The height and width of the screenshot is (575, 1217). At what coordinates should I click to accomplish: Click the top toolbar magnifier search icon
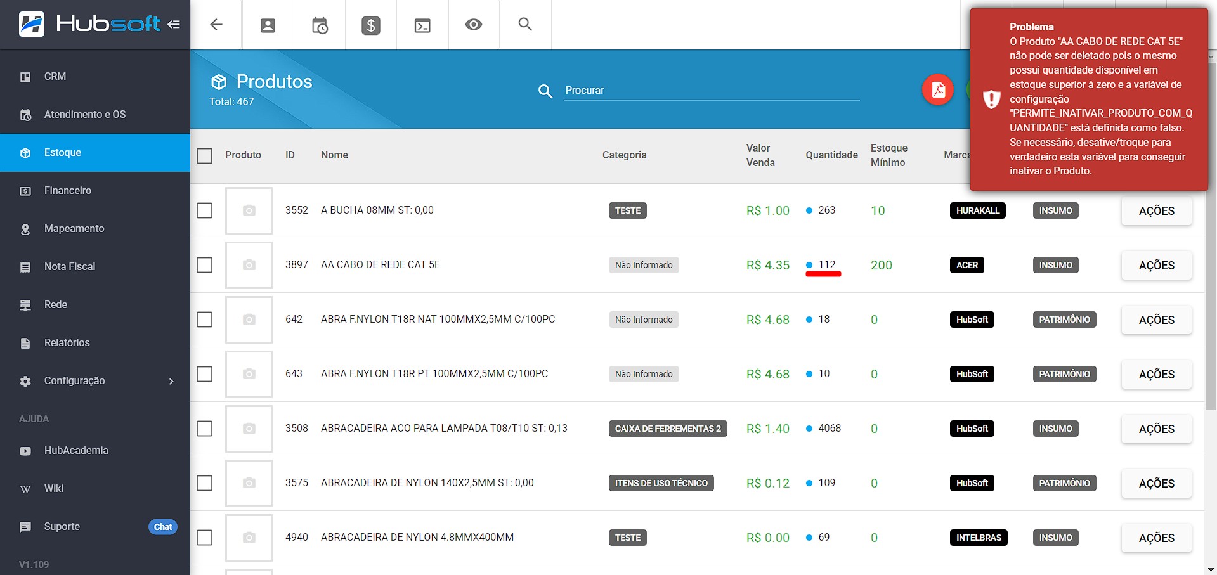point(525,24)
